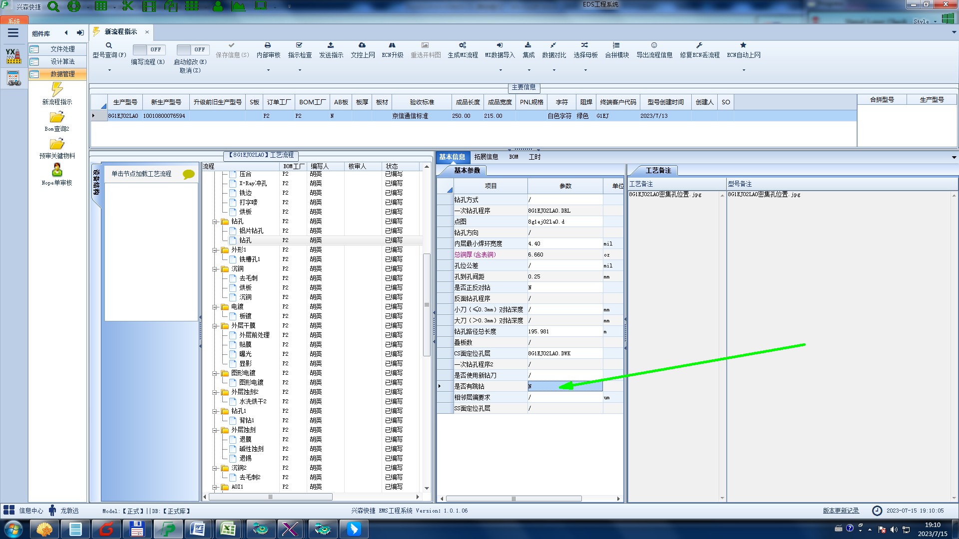The width and height of the screenshot is (959, 539).
Task: Open Excel from the Windows taskbar
Action: (x=228, y=529)
